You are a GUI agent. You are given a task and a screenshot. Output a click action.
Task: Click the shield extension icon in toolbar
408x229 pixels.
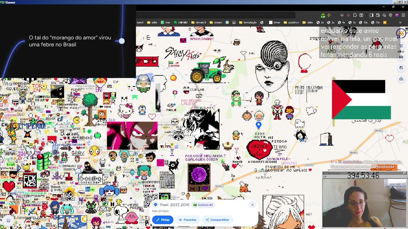pos(390,15)
